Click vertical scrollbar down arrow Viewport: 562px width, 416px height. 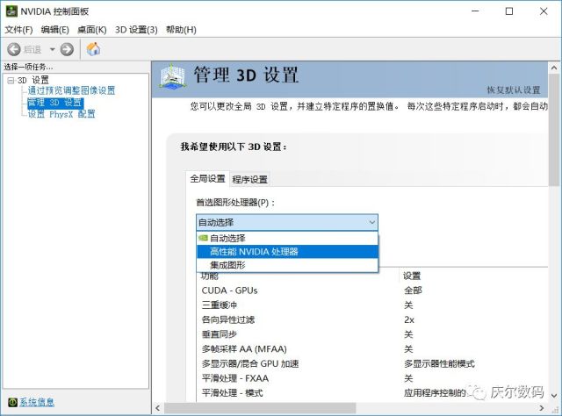tap(554, 395)
